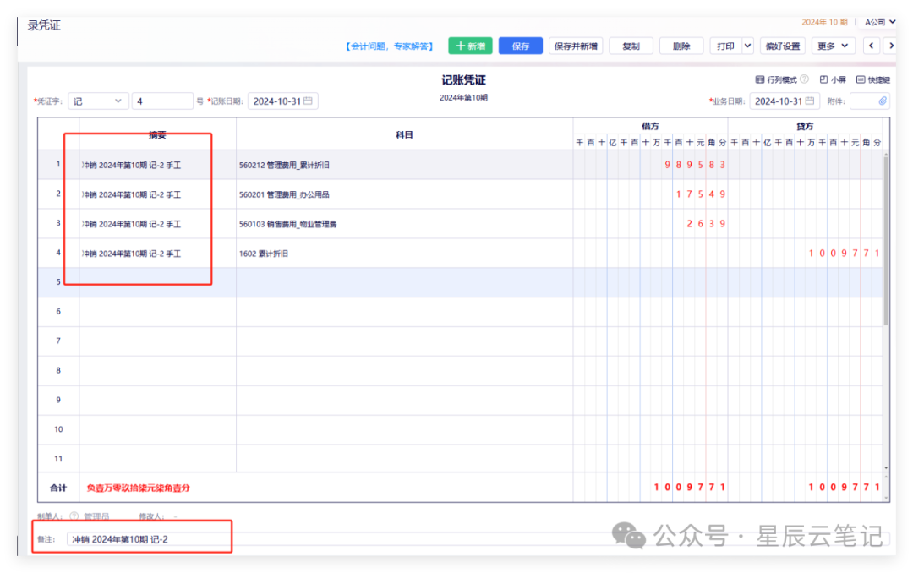Open the A公司 company switcher
Viewport: 913px width, 573px height.
point(880,22)
